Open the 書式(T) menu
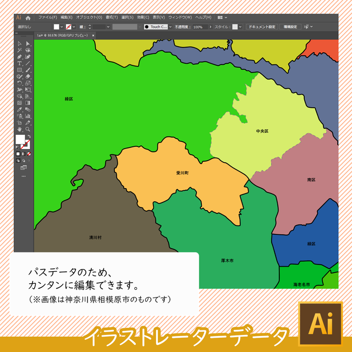 pos(112,18)
